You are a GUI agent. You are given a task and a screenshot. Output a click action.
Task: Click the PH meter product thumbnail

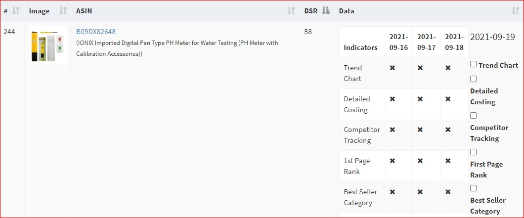tap(47, 45)
